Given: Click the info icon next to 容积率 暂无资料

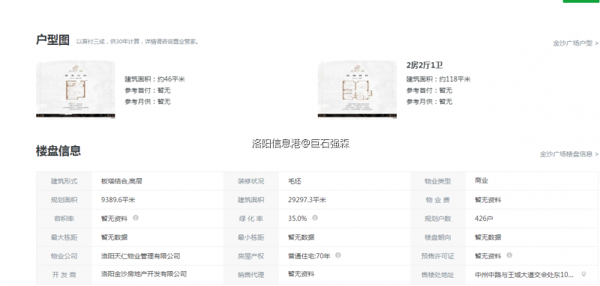Looking at the screenshot, I should coord(136,218).
